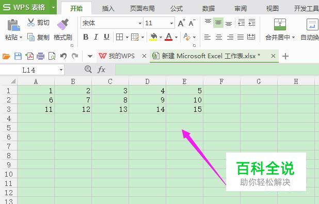Toggle underline formatting

[x=106, y=37]
